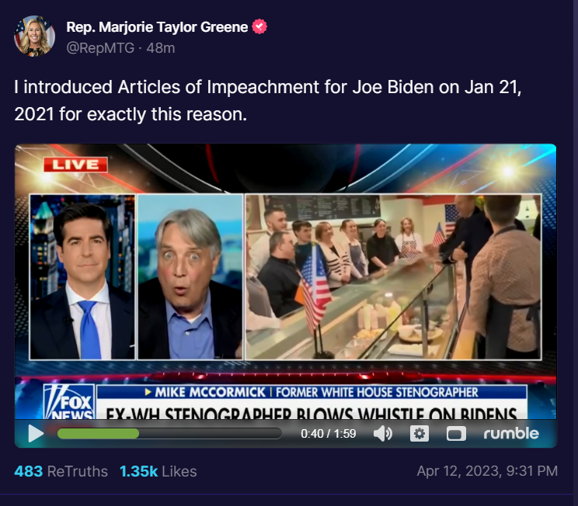This screenshot has width=578, height=506.
Task: Play the Rumble video
Action: pyautogui.click(x=36, y=434)
